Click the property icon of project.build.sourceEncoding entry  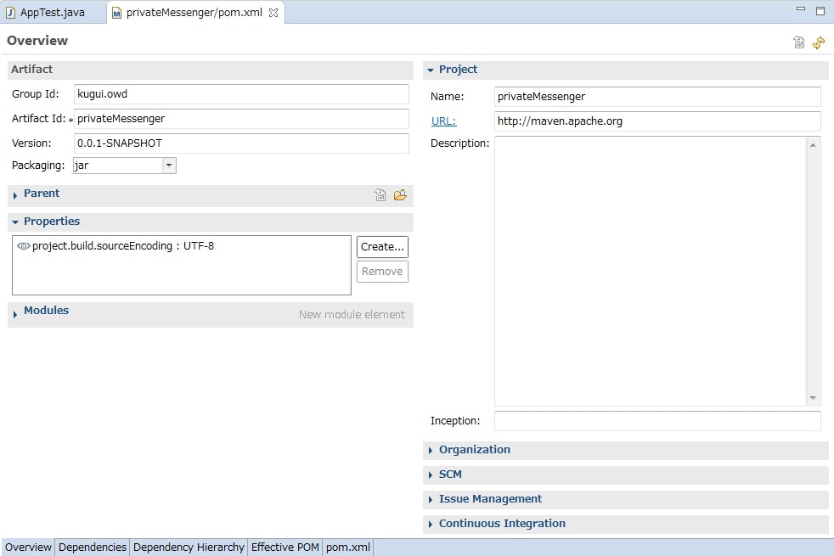tap(24, 246)
